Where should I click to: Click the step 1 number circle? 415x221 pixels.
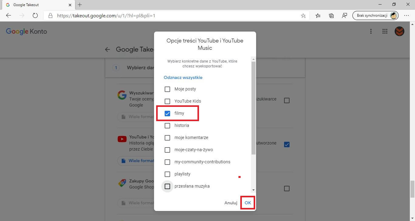point(116,68)
